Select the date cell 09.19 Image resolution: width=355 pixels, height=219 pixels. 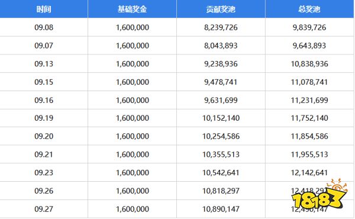[44, 118]
